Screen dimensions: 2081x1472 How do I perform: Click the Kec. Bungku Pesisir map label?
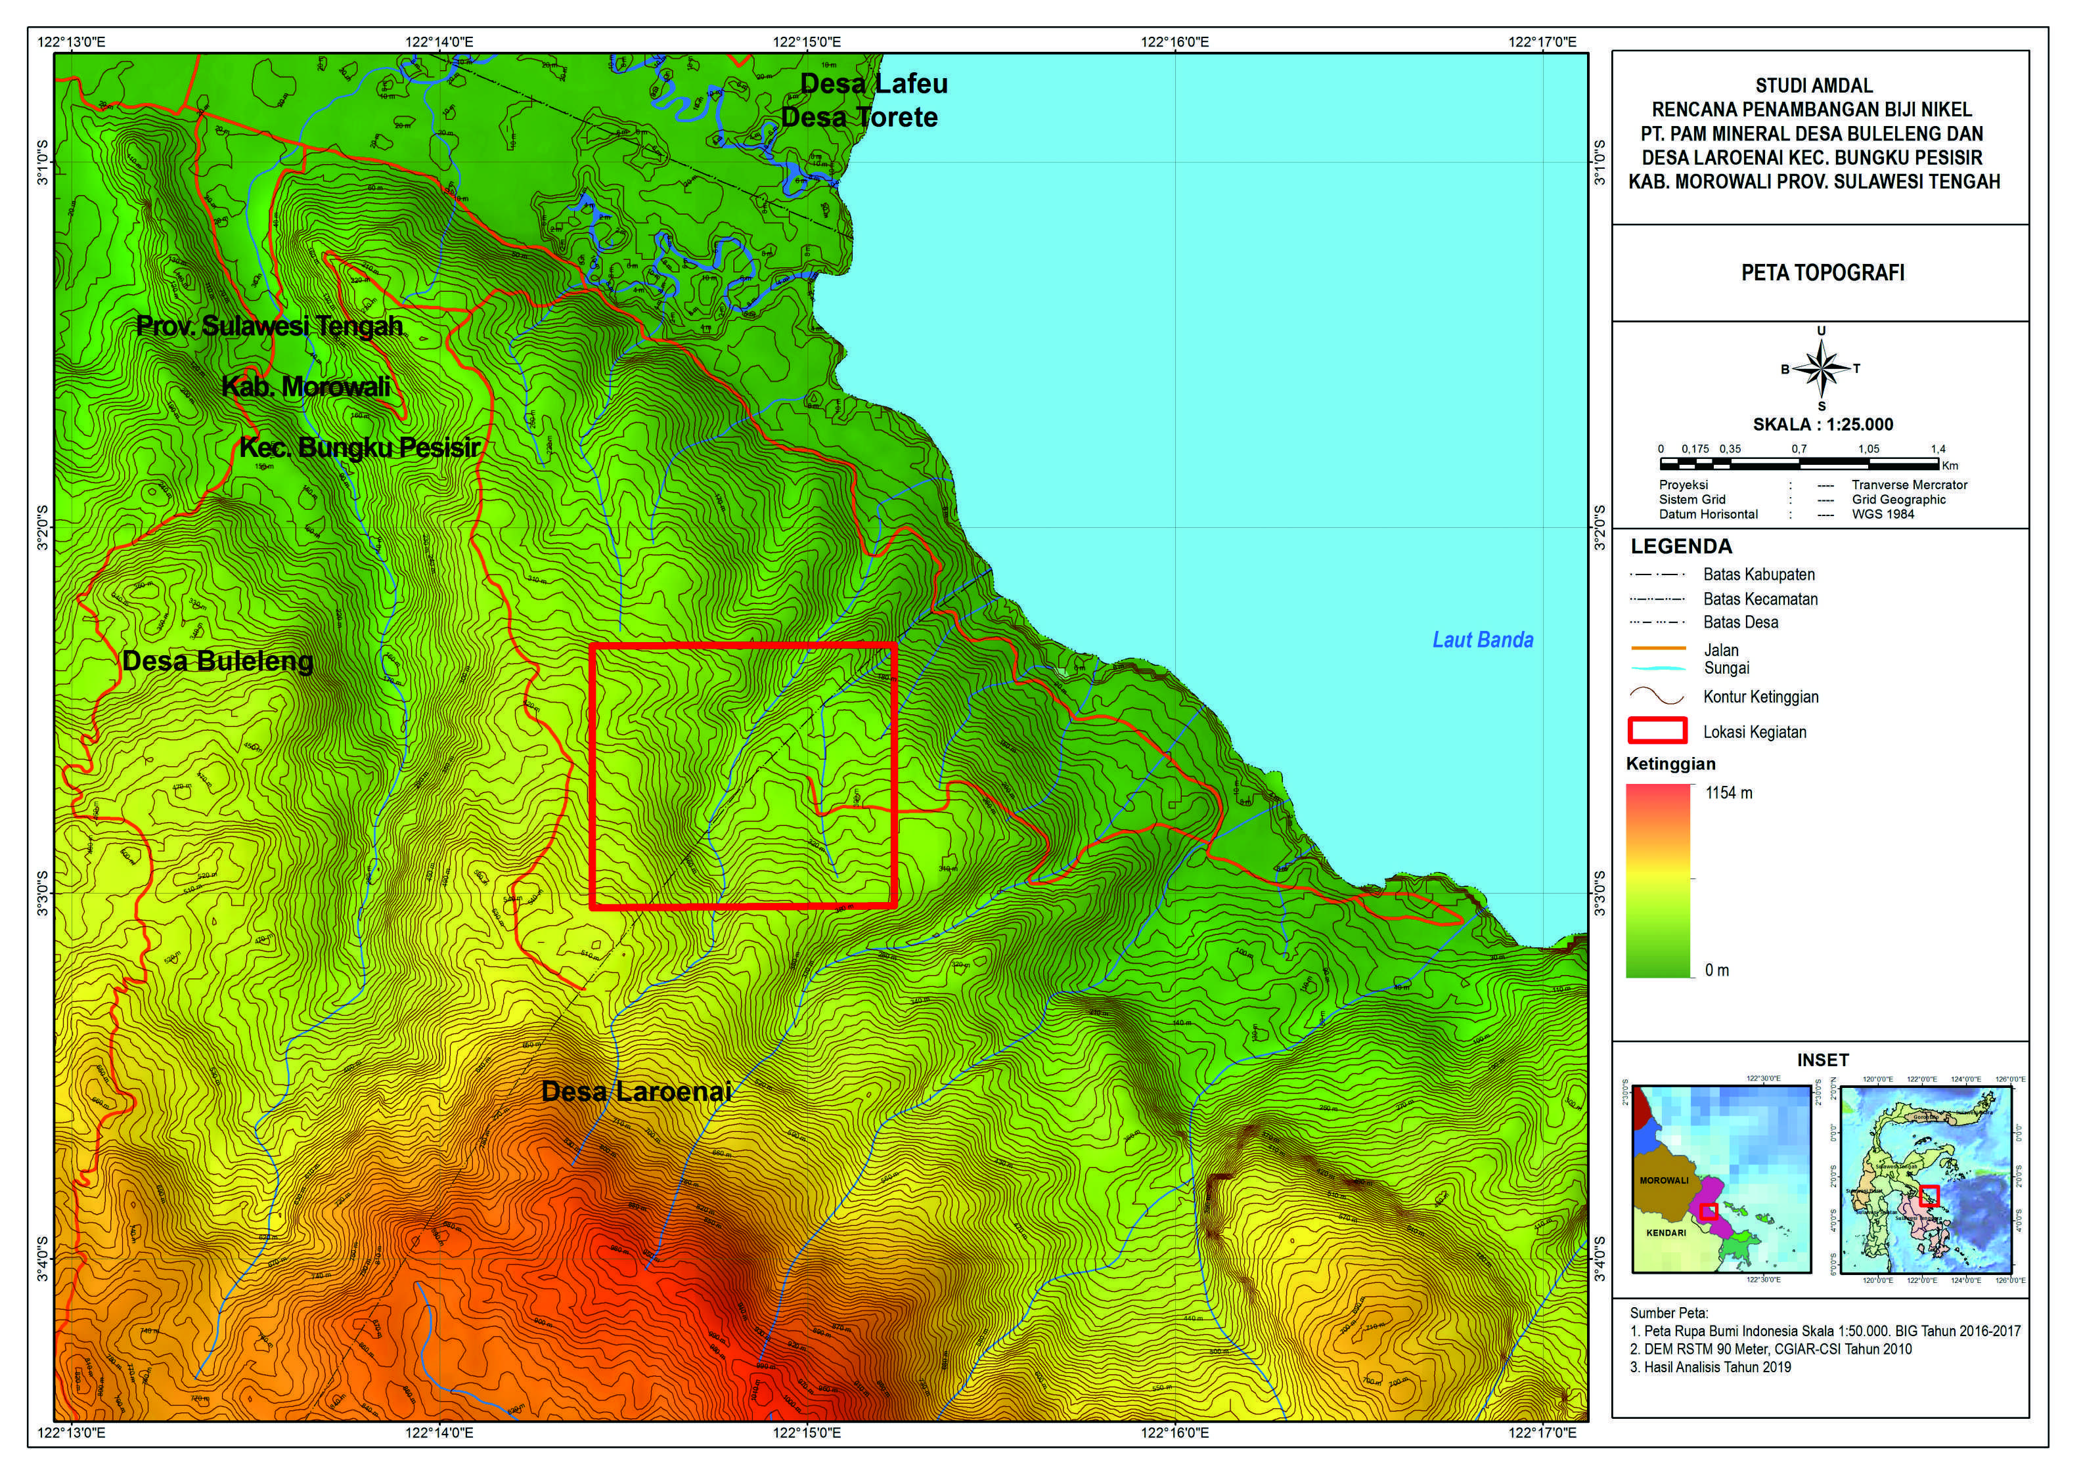click(359, 447)
